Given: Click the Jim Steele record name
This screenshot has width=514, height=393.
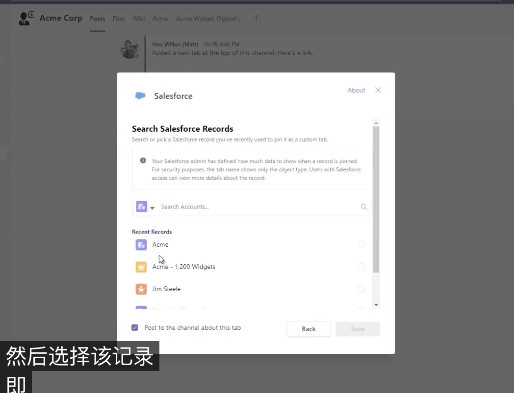Looking at the screenshot, I should coord(166,289).
